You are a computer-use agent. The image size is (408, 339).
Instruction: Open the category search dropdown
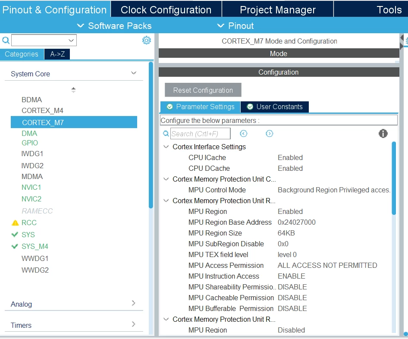pos(71,40)
